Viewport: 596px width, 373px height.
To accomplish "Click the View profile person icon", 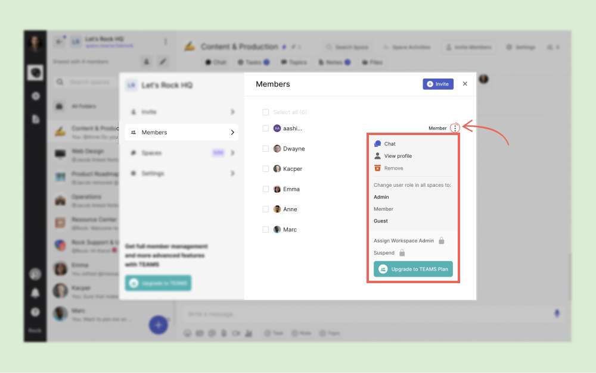I will 377,156.
